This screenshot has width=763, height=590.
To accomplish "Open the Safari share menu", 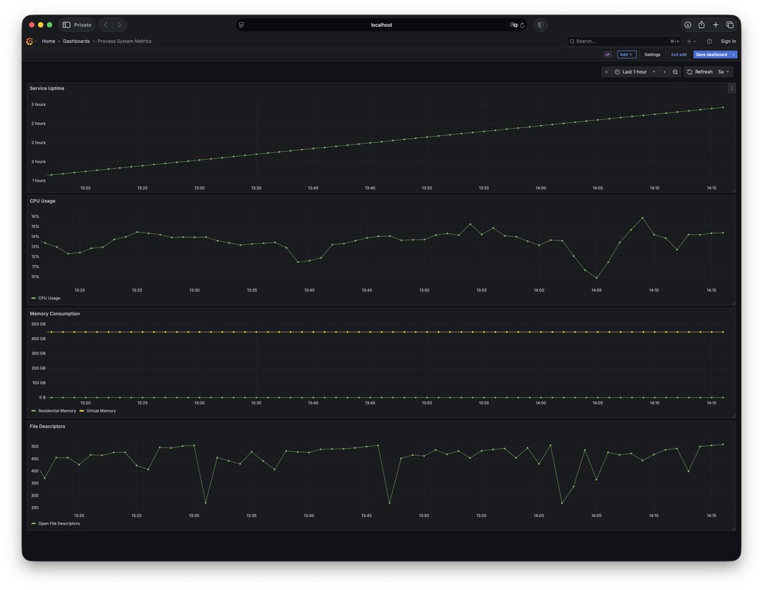I will coord(701,25).
